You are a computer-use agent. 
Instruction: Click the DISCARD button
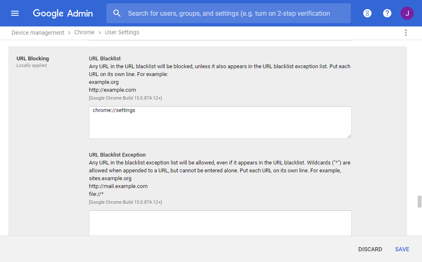[x=370, y=249]
